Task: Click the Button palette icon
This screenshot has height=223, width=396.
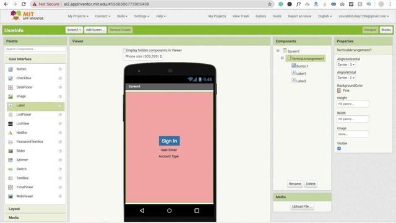Action: [x=11, y=69]
